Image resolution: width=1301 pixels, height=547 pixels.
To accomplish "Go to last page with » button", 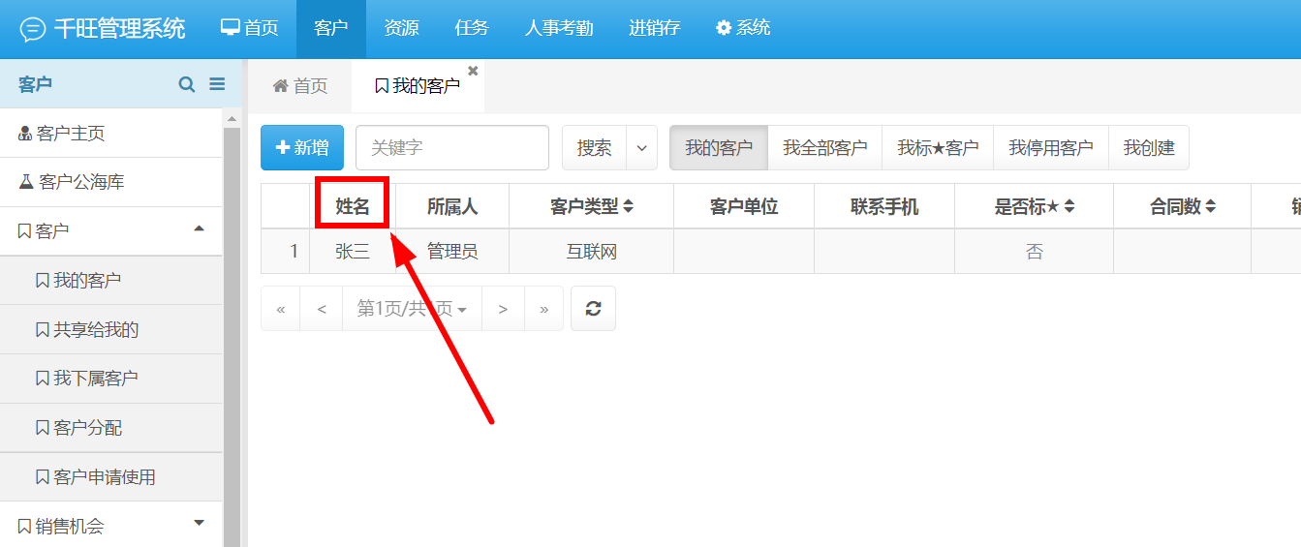I will coord(543,309).
